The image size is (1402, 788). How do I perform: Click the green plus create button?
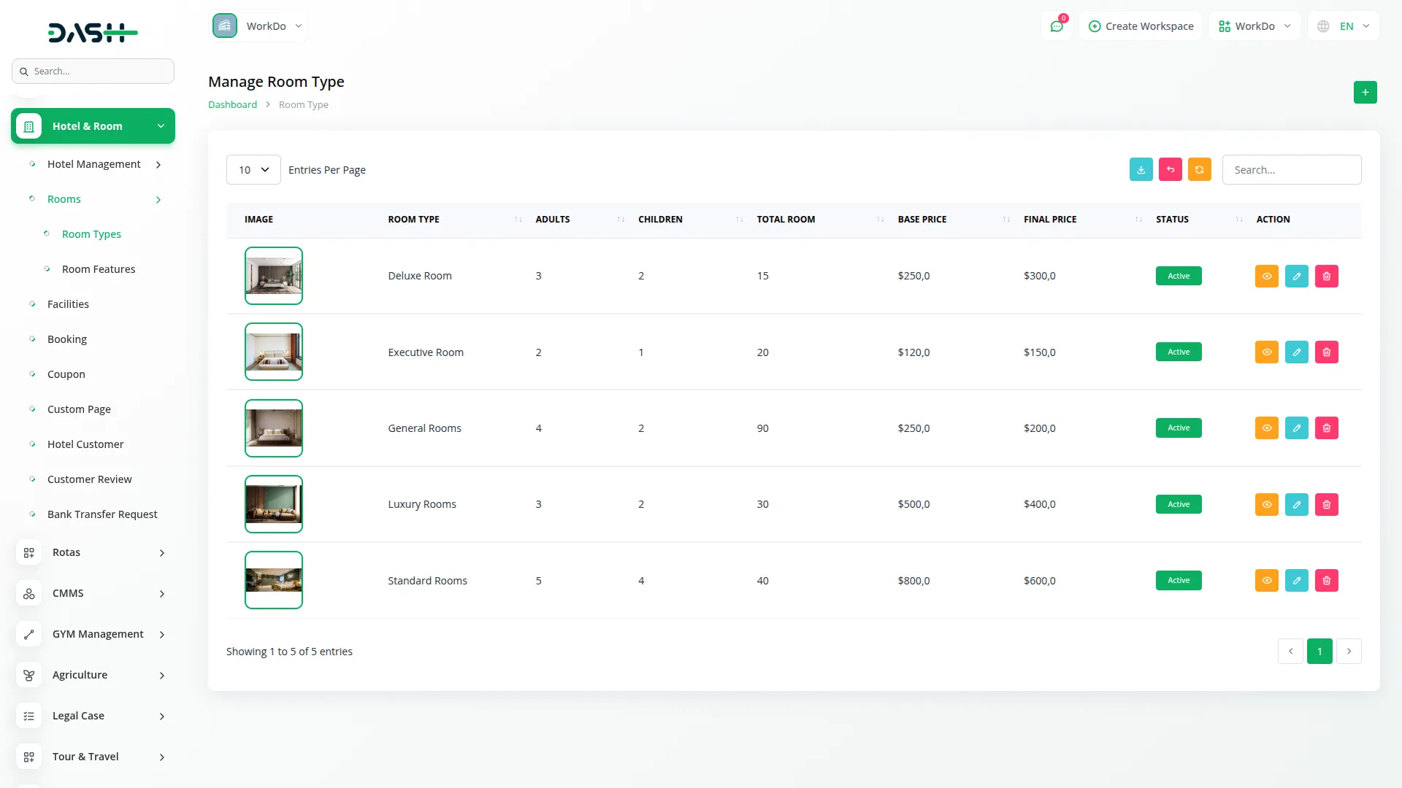pos(1365,93)
